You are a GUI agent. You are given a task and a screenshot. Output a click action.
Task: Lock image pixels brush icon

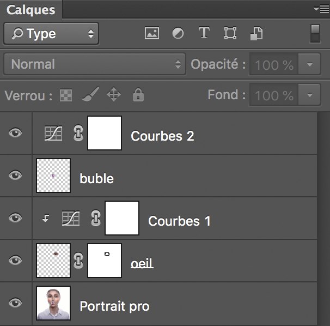coord(90,94)
